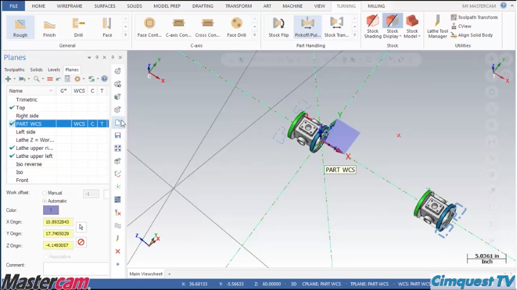Screen dimensions: 517x290
Task: Click the reset arrow icon in Planes toolbar
Action: [58, 79]
